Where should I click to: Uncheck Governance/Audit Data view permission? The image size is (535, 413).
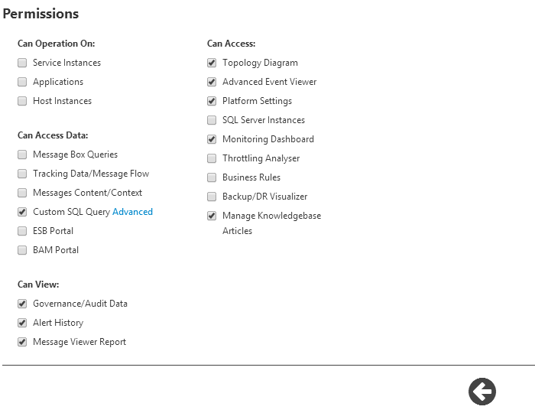(22, 304)
